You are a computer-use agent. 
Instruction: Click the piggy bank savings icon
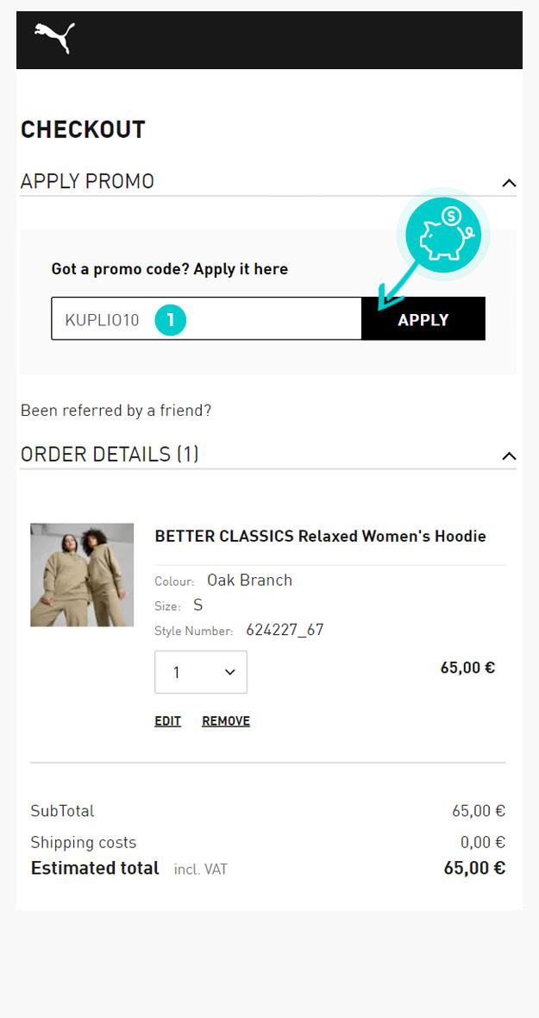point(442,233)
